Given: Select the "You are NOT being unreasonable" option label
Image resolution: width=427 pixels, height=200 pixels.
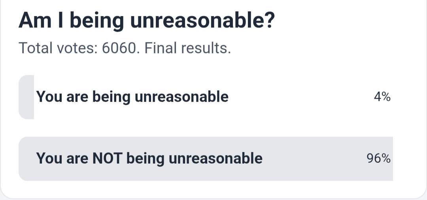Looking at the screenshot, I should pyautogui.click(x=149, y=158).
